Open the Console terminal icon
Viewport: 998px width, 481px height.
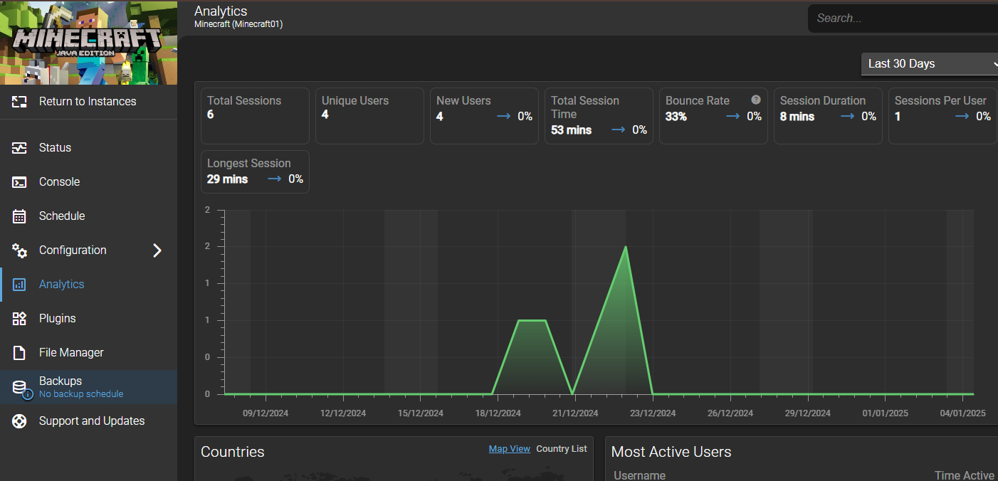point(19,182)
